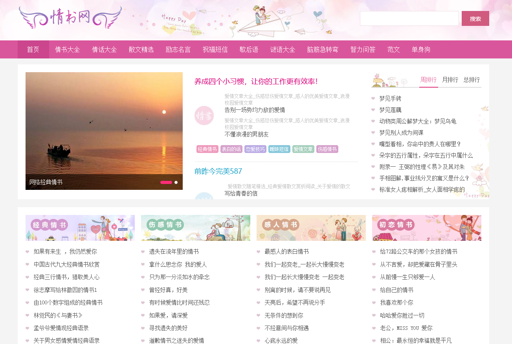The image size is (512, 344).
Task: Open 林觉民的《与妻书》
Action: click(58, 315)
